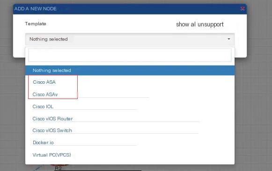Click the template search input field

tap(130, 55)
